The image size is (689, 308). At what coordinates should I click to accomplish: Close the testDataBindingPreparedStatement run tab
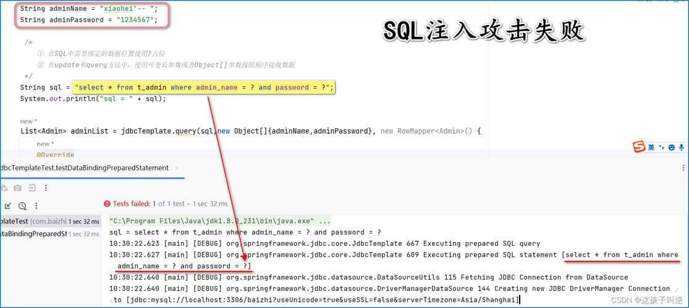pyautogui.click(x=177, y=168)
